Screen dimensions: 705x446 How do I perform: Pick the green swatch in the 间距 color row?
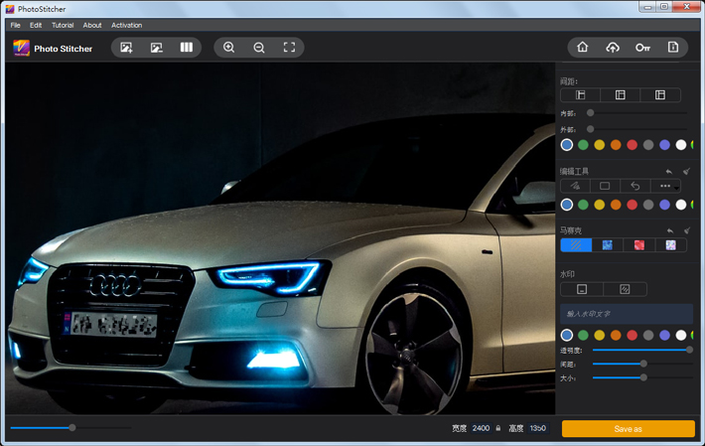583,145
